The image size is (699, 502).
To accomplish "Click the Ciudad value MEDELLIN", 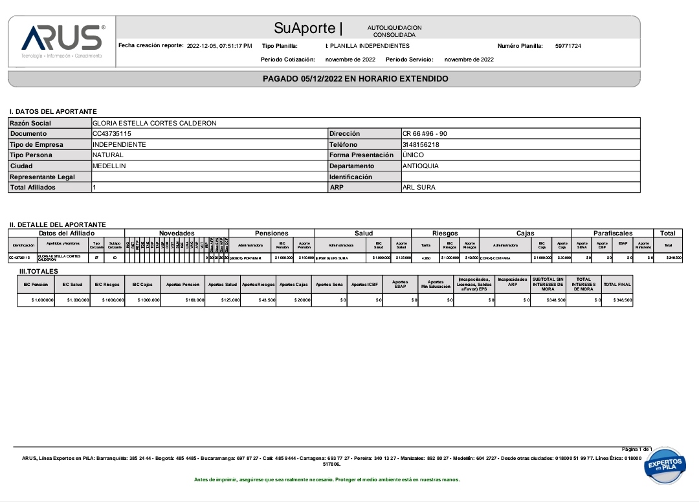I will pos(109,166).
